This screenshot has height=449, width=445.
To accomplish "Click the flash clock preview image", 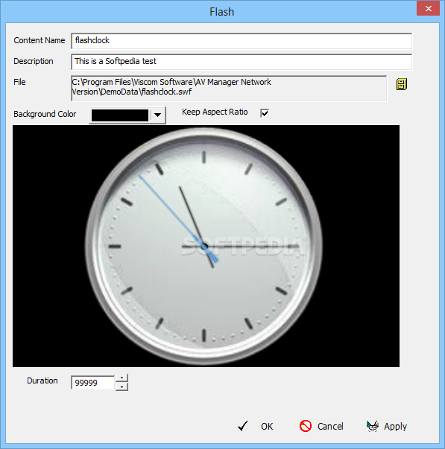I will coord(206,246).
